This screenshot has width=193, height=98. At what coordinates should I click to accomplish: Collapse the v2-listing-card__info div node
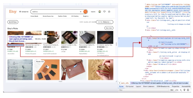point(146,30)
